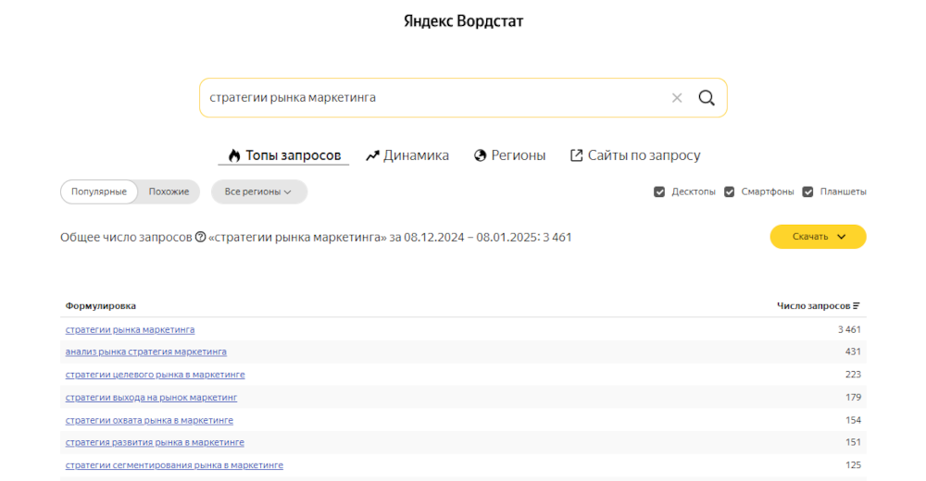The image size is (926, 481).
Task: Open the Топы запросов tab
Action: pyautogui.click(x=284, y=155)
